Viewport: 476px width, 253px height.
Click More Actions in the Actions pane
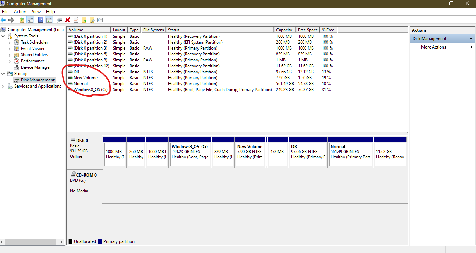click(433, 47)
